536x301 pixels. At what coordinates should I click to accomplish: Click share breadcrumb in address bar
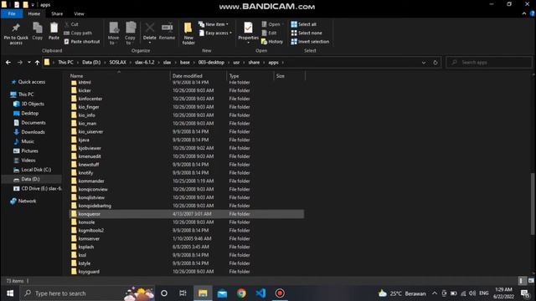click(254, 63)
